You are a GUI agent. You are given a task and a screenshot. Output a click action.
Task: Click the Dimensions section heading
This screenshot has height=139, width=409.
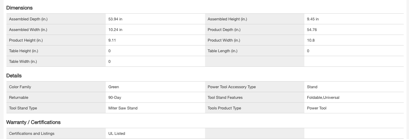(19, 8)
